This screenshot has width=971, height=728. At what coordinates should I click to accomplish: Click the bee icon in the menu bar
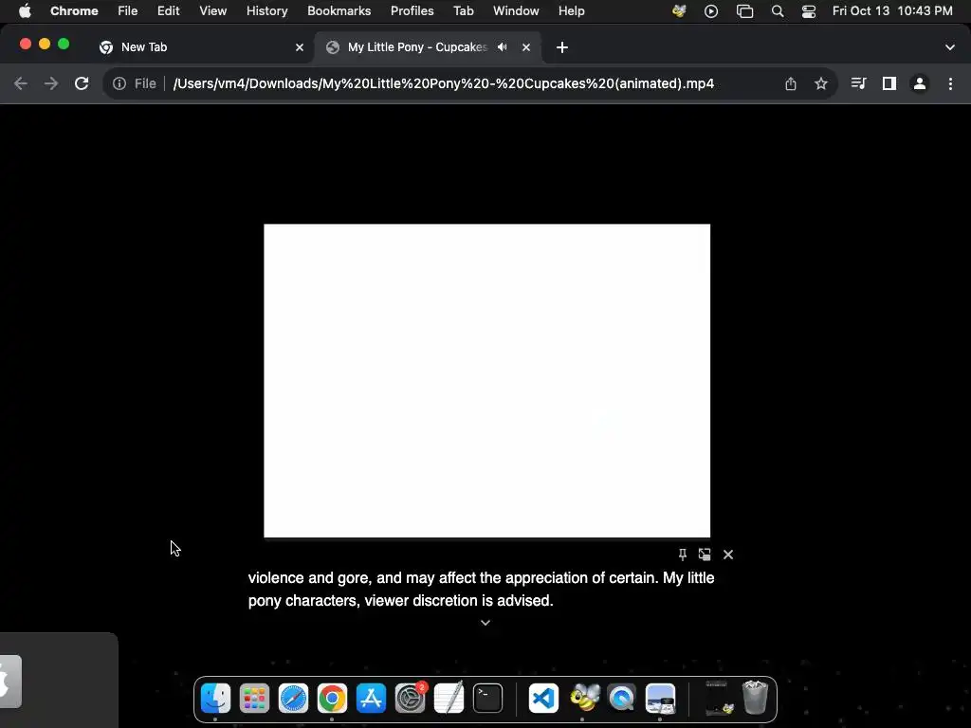tap(679, 11)
